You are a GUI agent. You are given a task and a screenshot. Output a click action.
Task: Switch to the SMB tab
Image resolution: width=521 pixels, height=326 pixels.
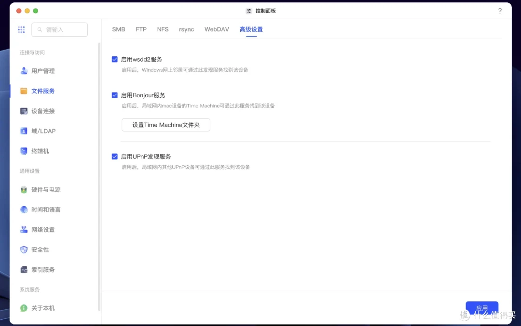click(x=119, y=29)
